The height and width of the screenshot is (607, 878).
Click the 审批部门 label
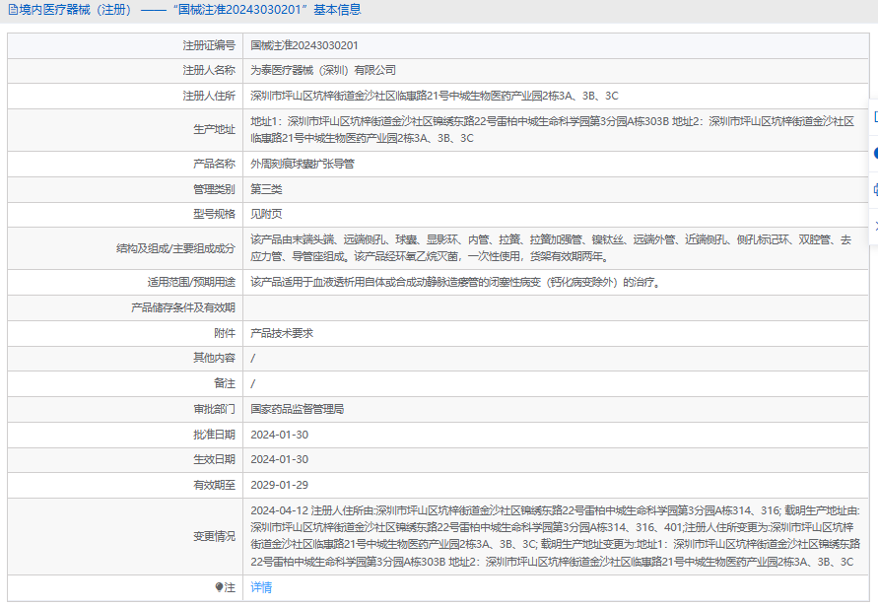click(x=215, y=409)
